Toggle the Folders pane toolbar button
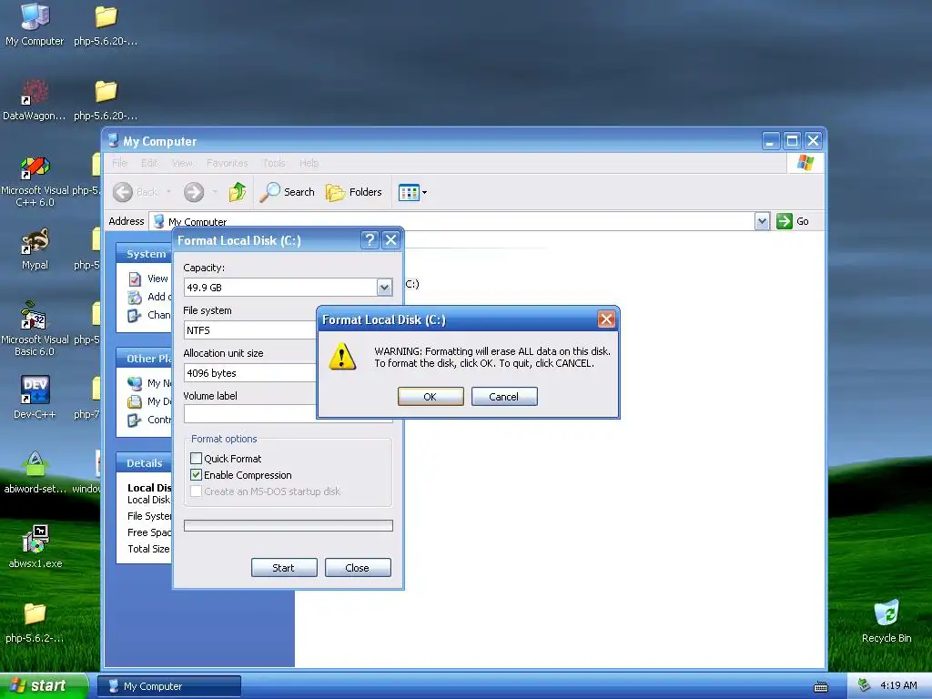The height and width of the screenshot is (699, 932). 354,192
